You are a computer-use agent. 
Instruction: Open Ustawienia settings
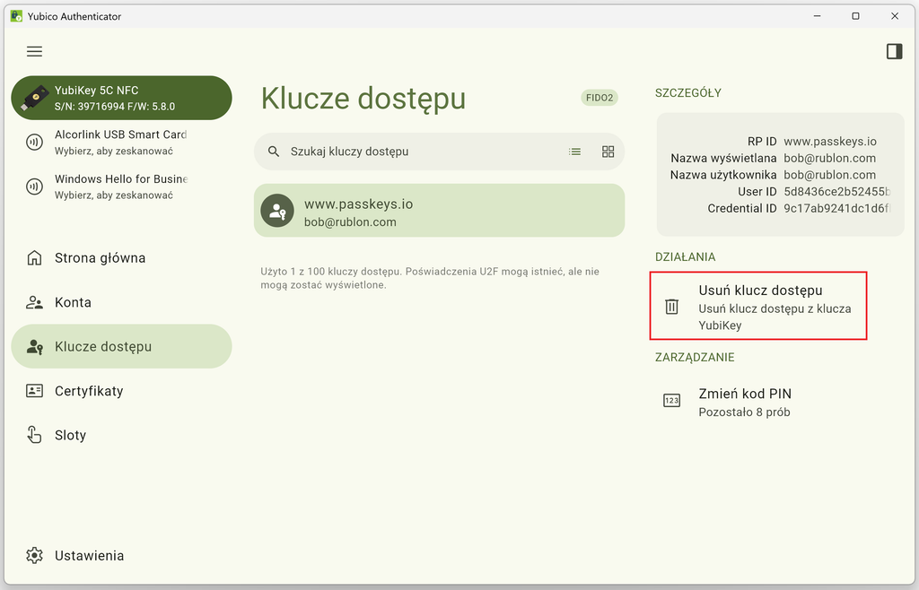click(x=121, y=555)
